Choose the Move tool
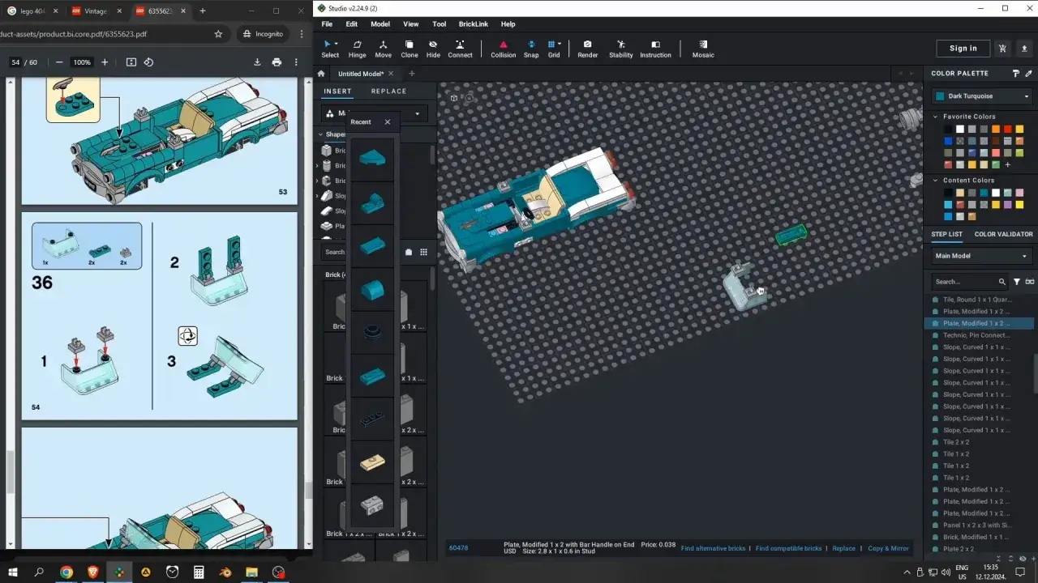The width and height of the screenshot is (1038, 583). pyautogui.click(x=383, y=49)
